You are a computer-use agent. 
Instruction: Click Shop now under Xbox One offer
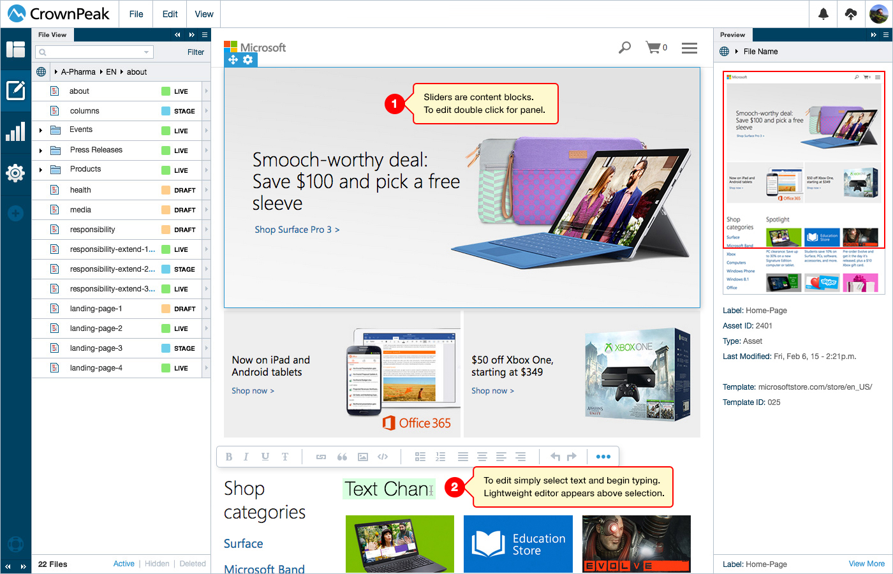tap(493, 390)
